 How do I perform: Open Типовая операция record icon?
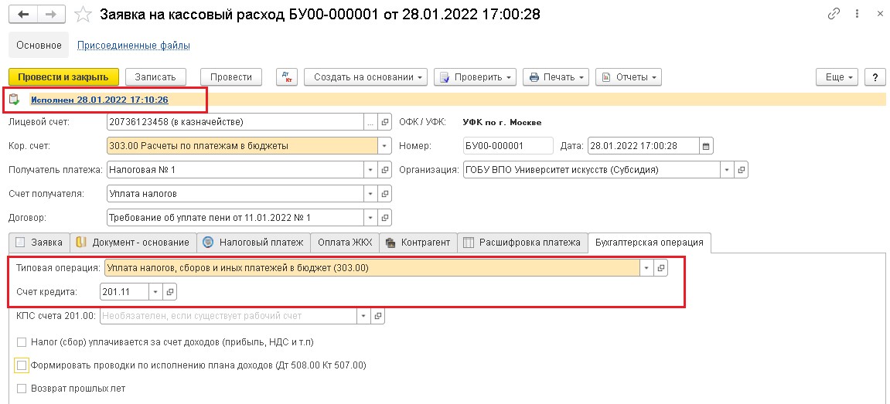coord(660,268)
